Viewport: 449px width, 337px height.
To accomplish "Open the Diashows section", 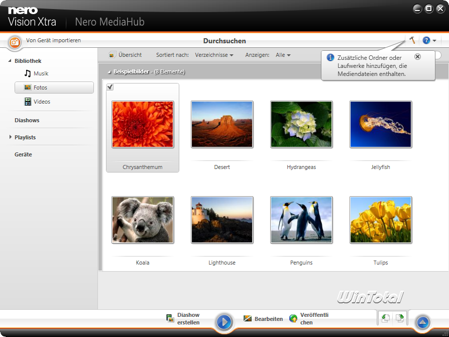I will coord(27,120).
